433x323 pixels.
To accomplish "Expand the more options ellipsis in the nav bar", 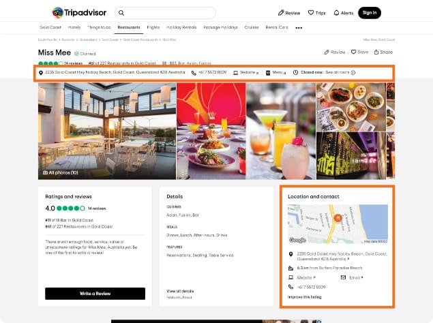I will (299, 28).
